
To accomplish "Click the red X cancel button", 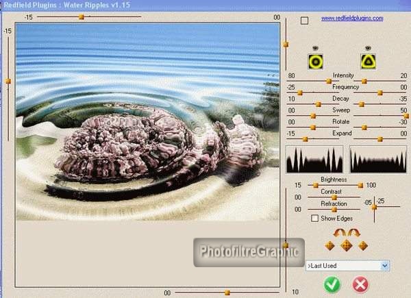I will tap(360, 284).
